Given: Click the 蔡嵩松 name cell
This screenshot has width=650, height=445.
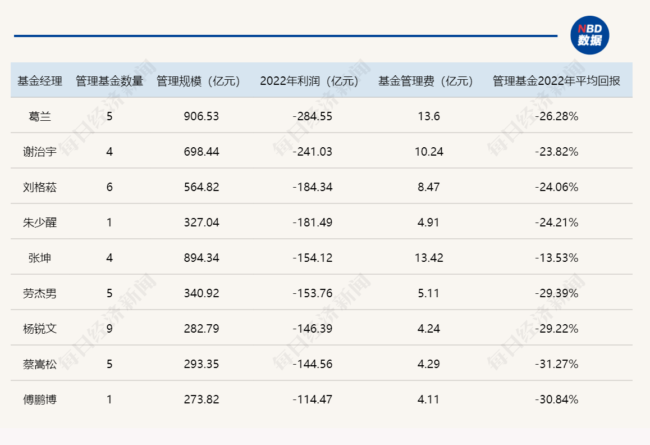Looking at the screenshot, I should click(x=40, y=364).
